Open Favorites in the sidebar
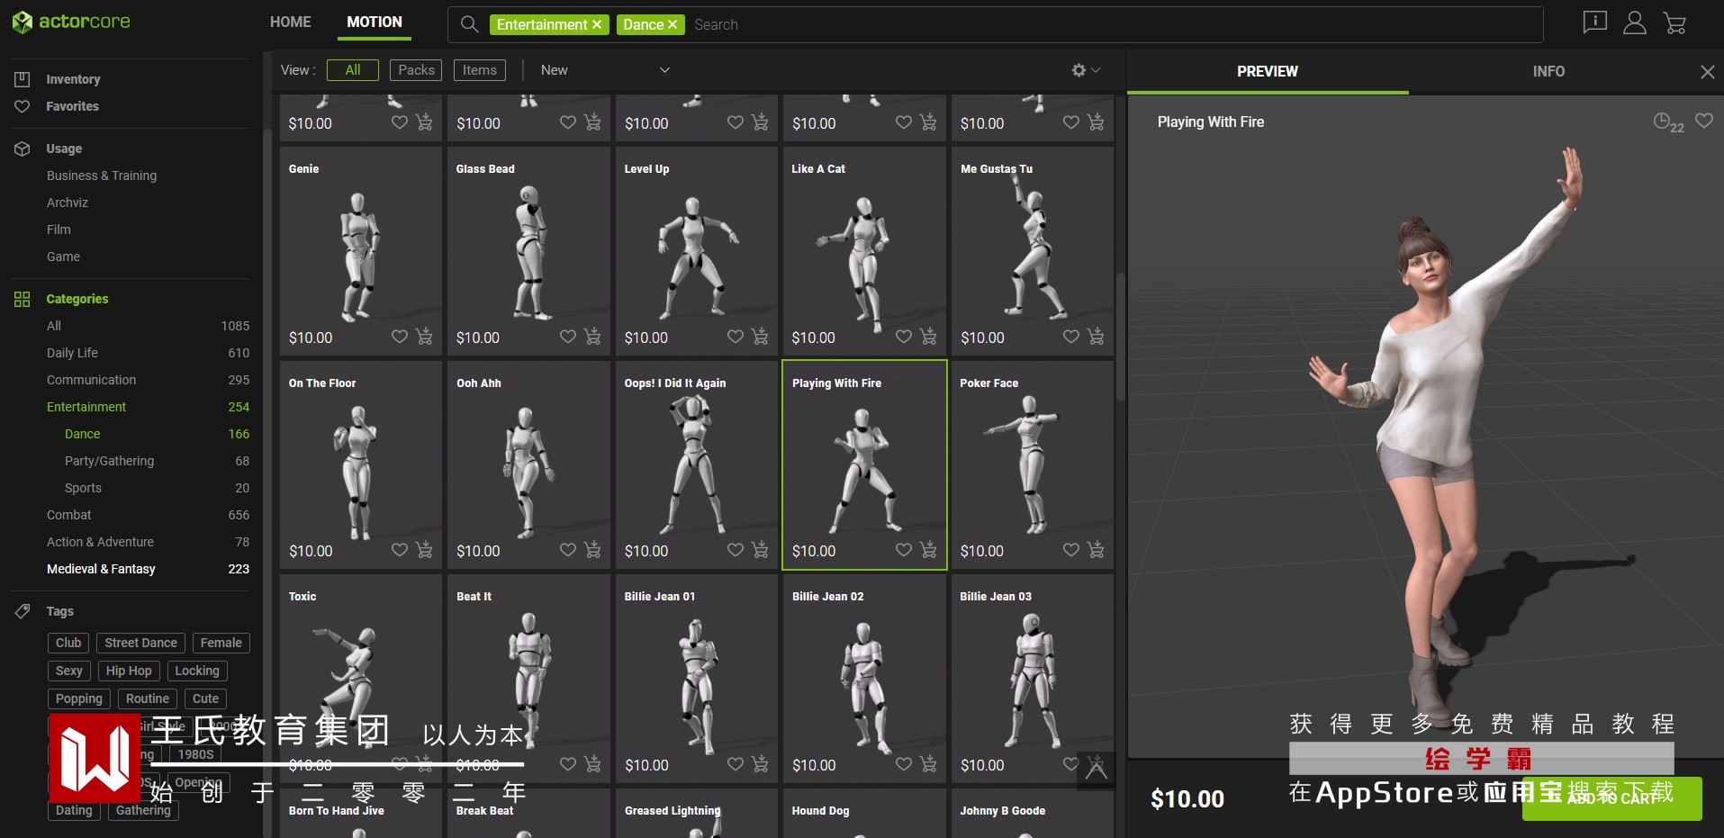 [72, 106]
